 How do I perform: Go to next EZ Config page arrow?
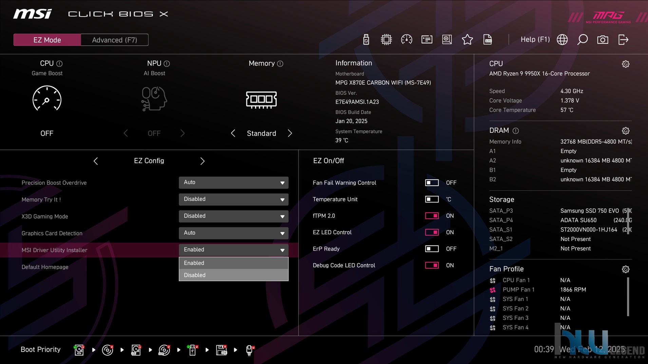point(203,161)
